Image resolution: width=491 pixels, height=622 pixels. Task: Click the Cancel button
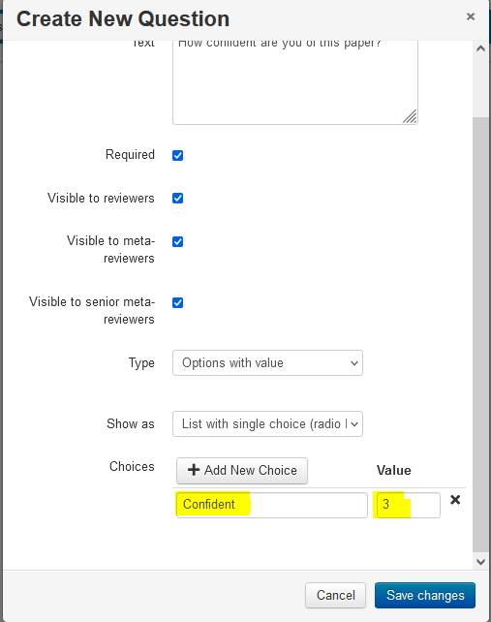(335, 595)
